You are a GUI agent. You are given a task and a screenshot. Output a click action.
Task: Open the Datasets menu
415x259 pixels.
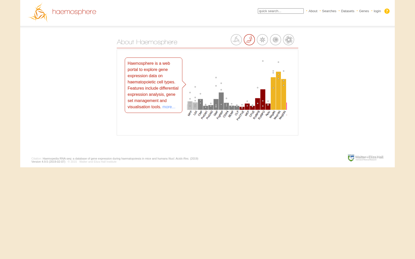pyautogui.click(x=348, y=11)
